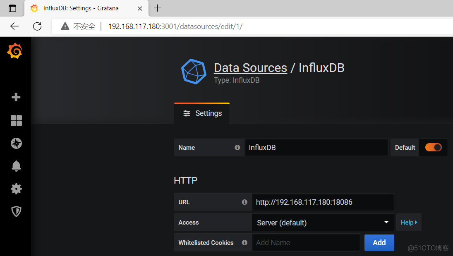
Task: Reload the page with the refresh icon
Action: [37, 26]
